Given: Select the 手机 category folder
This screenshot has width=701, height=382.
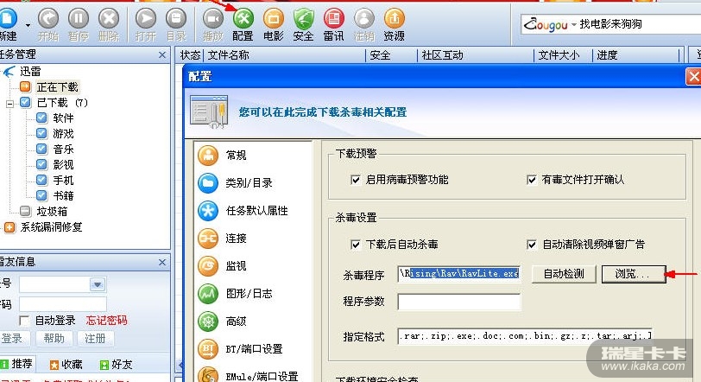Looking at the screenshot, I should [63, 181].
